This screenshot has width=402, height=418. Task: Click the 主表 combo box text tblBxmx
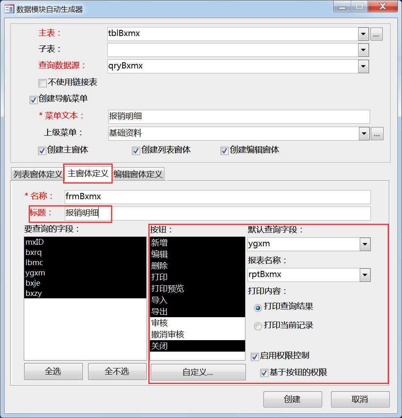click(x=233, y=34)
